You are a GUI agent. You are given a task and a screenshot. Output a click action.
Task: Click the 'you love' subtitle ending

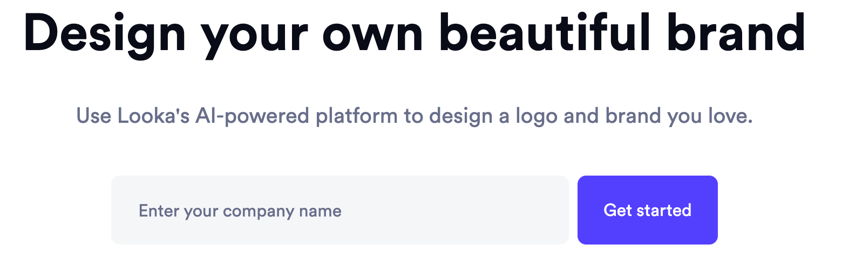[x=709, y=116]
